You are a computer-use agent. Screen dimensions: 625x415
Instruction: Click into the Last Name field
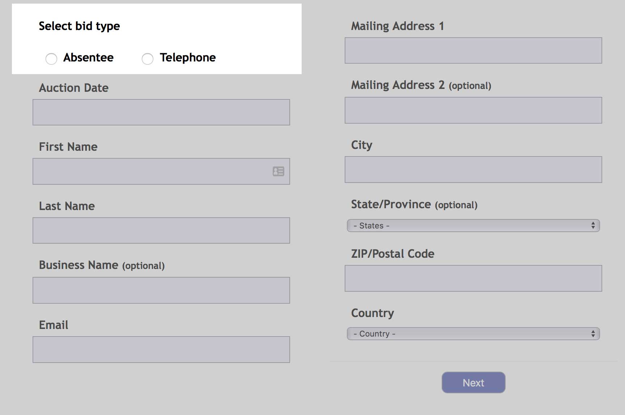[x=161, y=231]
